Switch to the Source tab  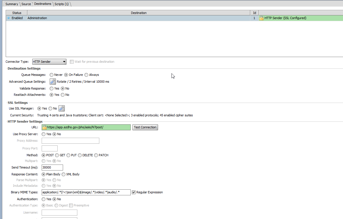click(x=26, y=4)
